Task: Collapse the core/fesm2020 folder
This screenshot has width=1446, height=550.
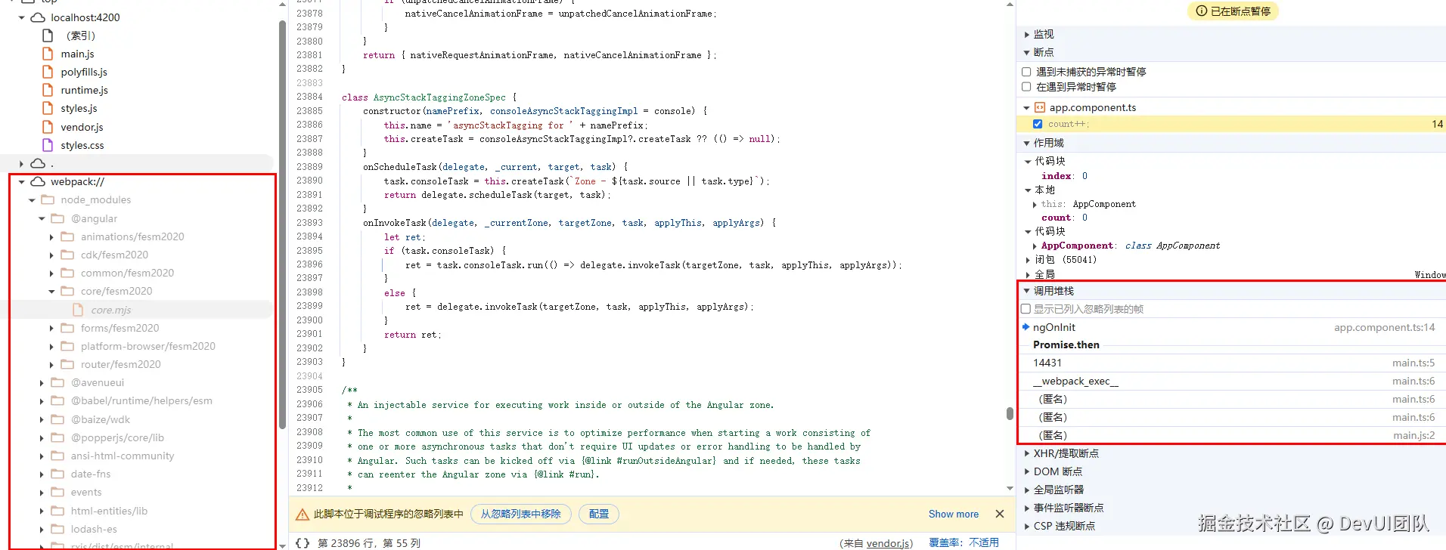Action: coord(51,291)
